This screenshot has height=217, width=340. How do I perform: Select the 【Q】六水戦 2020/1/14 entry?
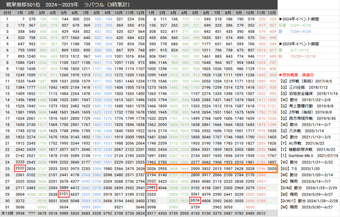(301, 131)
